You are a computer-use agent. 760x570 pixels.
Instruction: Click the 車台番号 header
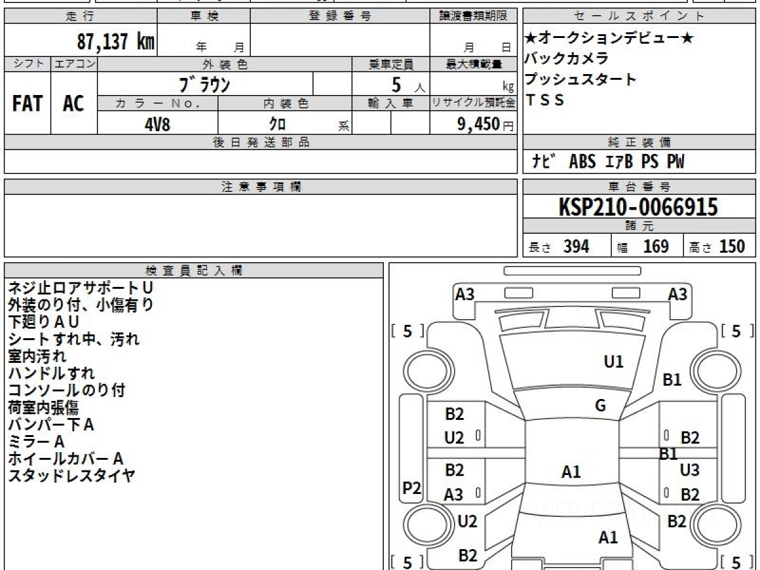click(639, 187)
